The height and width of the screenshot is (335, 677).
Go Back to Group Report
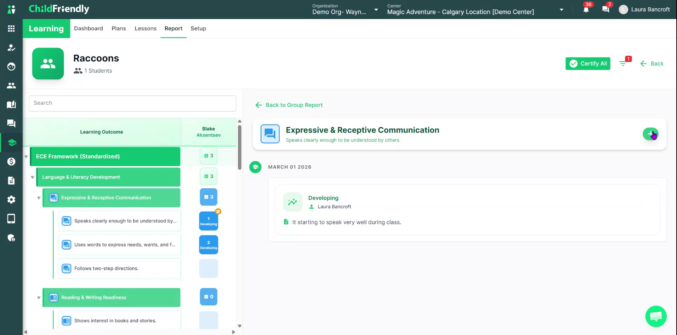[289, 105]
